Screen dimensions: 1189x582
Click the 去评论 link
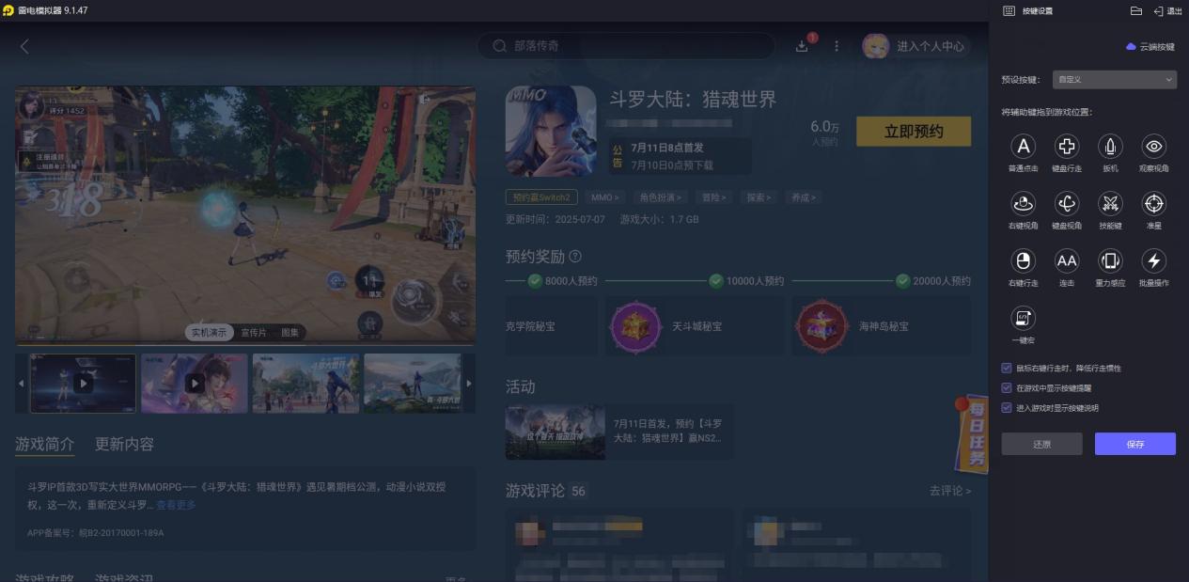coord(949,491)
